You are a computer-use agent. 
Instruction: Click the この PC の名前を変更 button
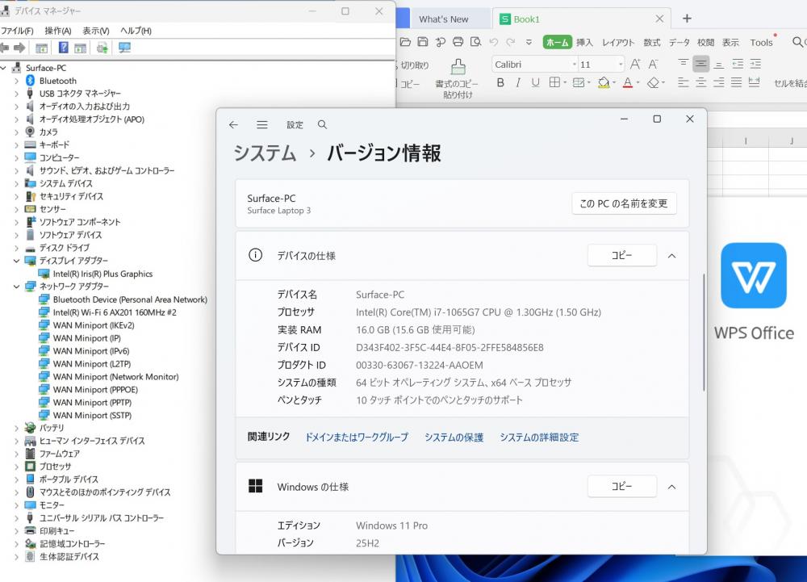[623, 203]
